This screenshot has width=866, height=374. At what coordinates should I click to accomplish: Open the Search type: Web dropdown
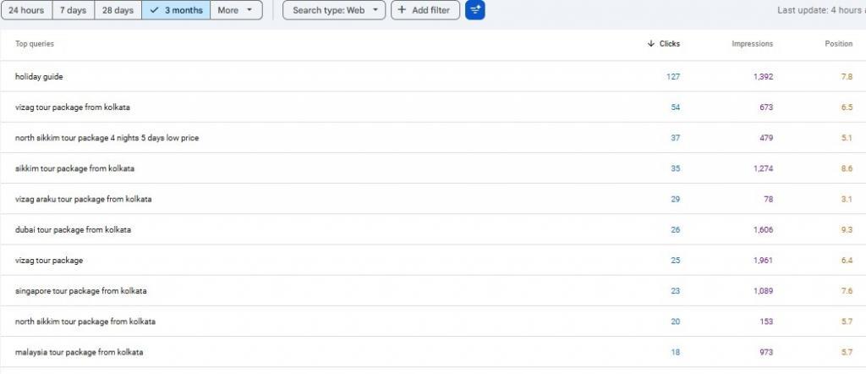coord(334,10)
